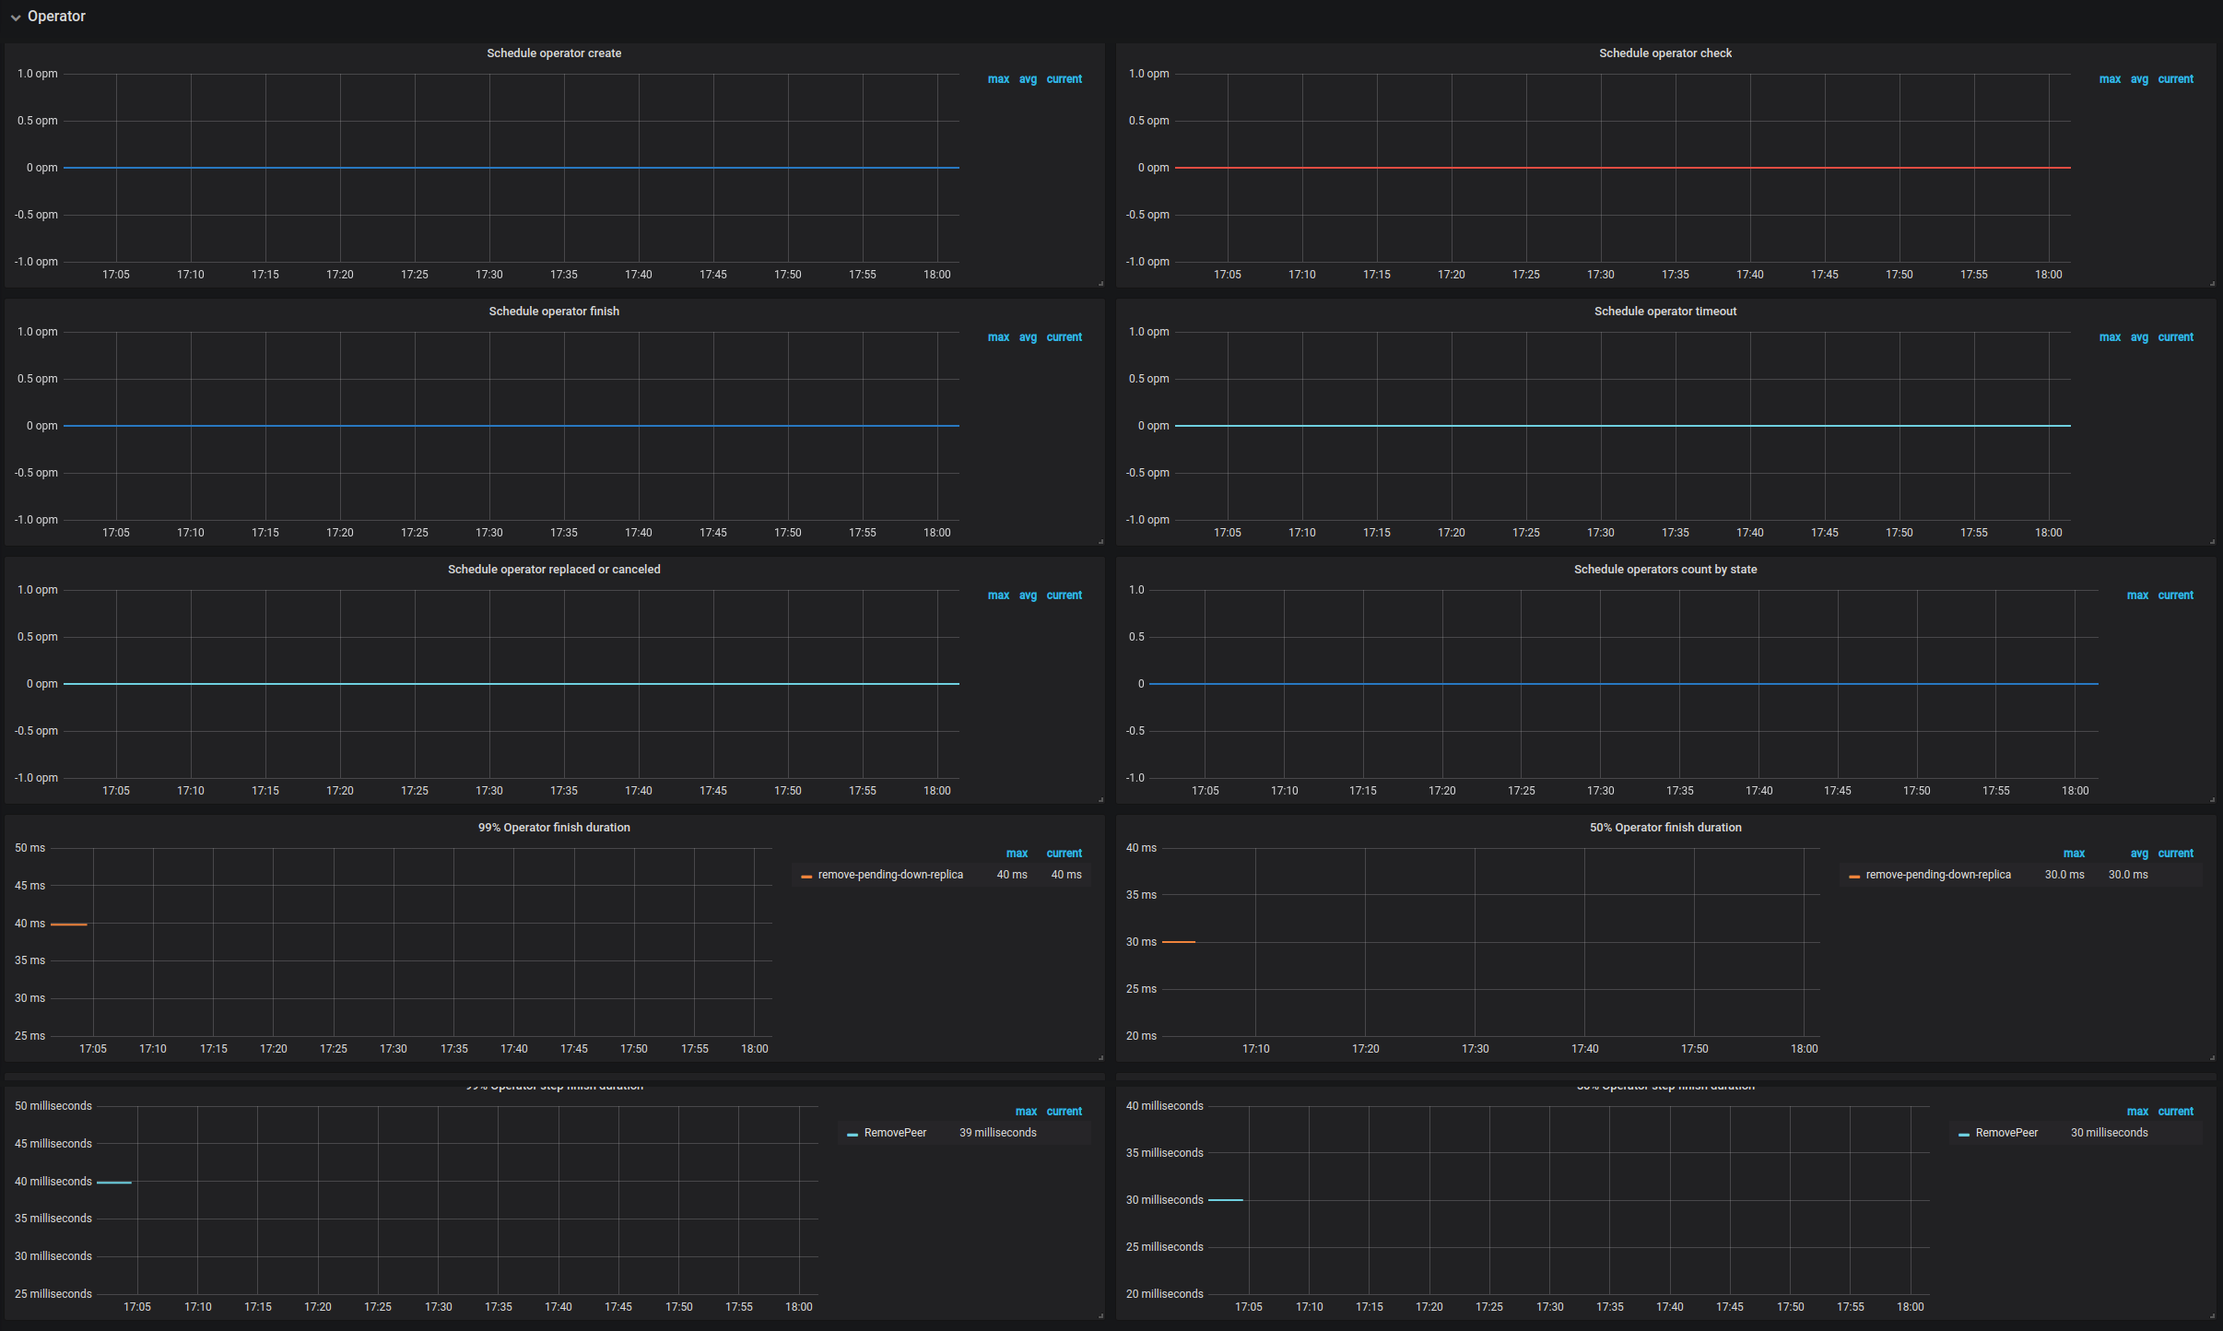Click resize handle of 99% Operator finish duration panel
Image resolution: width=2223 pixels, height=1331 pixels.
[1100, 1057]
